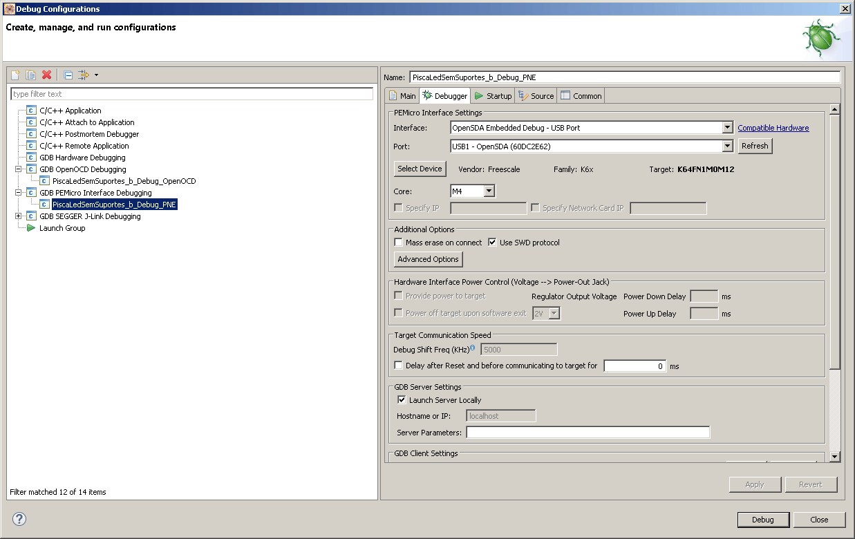Switch to the Startup tab
Viewport: 855px width, 539px height.
pyautogui.click(x=493, y=96)
